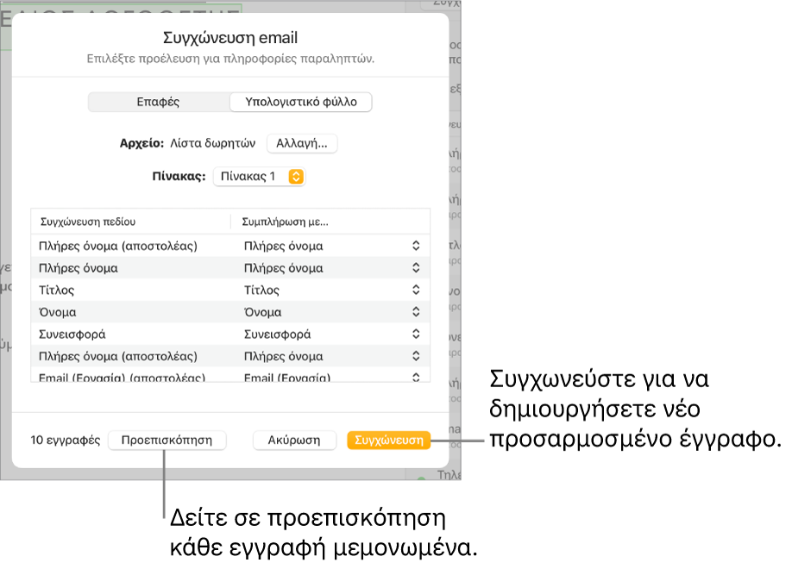Open the Email (Εργασία) mapping dropdown
Screen dimensions: 792x569
pos(416,377)
